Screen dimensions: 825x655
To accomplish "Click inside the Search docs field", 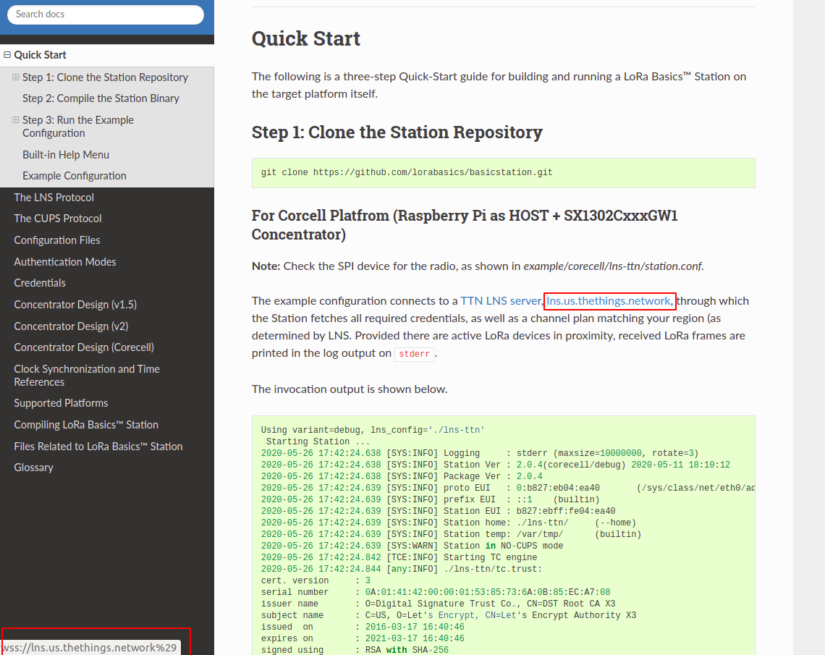I will pyautogui.click(x=105, y=14).
